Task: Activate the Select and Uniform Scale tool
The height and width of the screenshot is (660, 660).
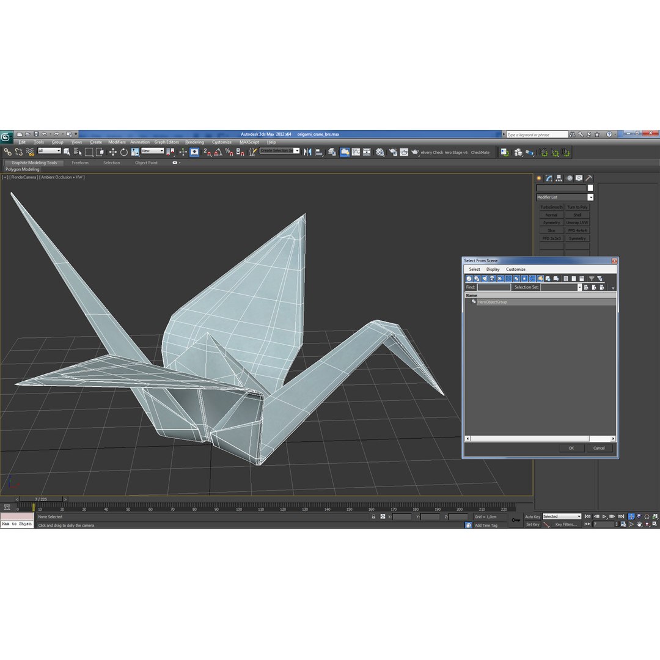Action: (x=134, y=152)
